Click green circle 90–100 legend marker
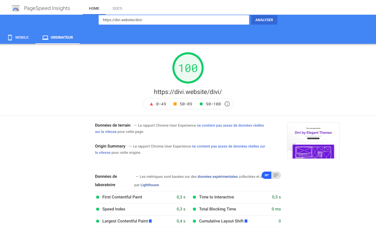The width and height of the screenshot is (376, 235). click(201, 104)
